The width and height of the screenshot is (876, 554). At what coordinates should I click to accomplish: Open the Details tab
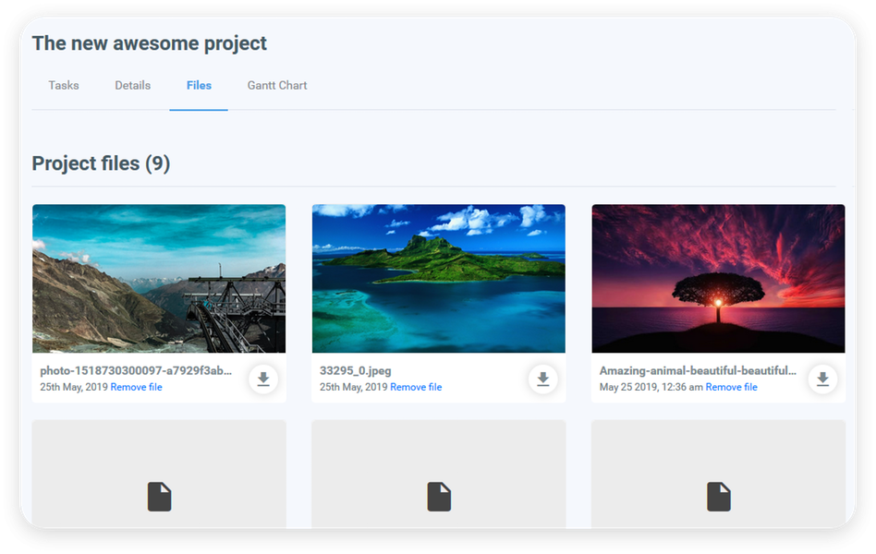click(132, 85)
